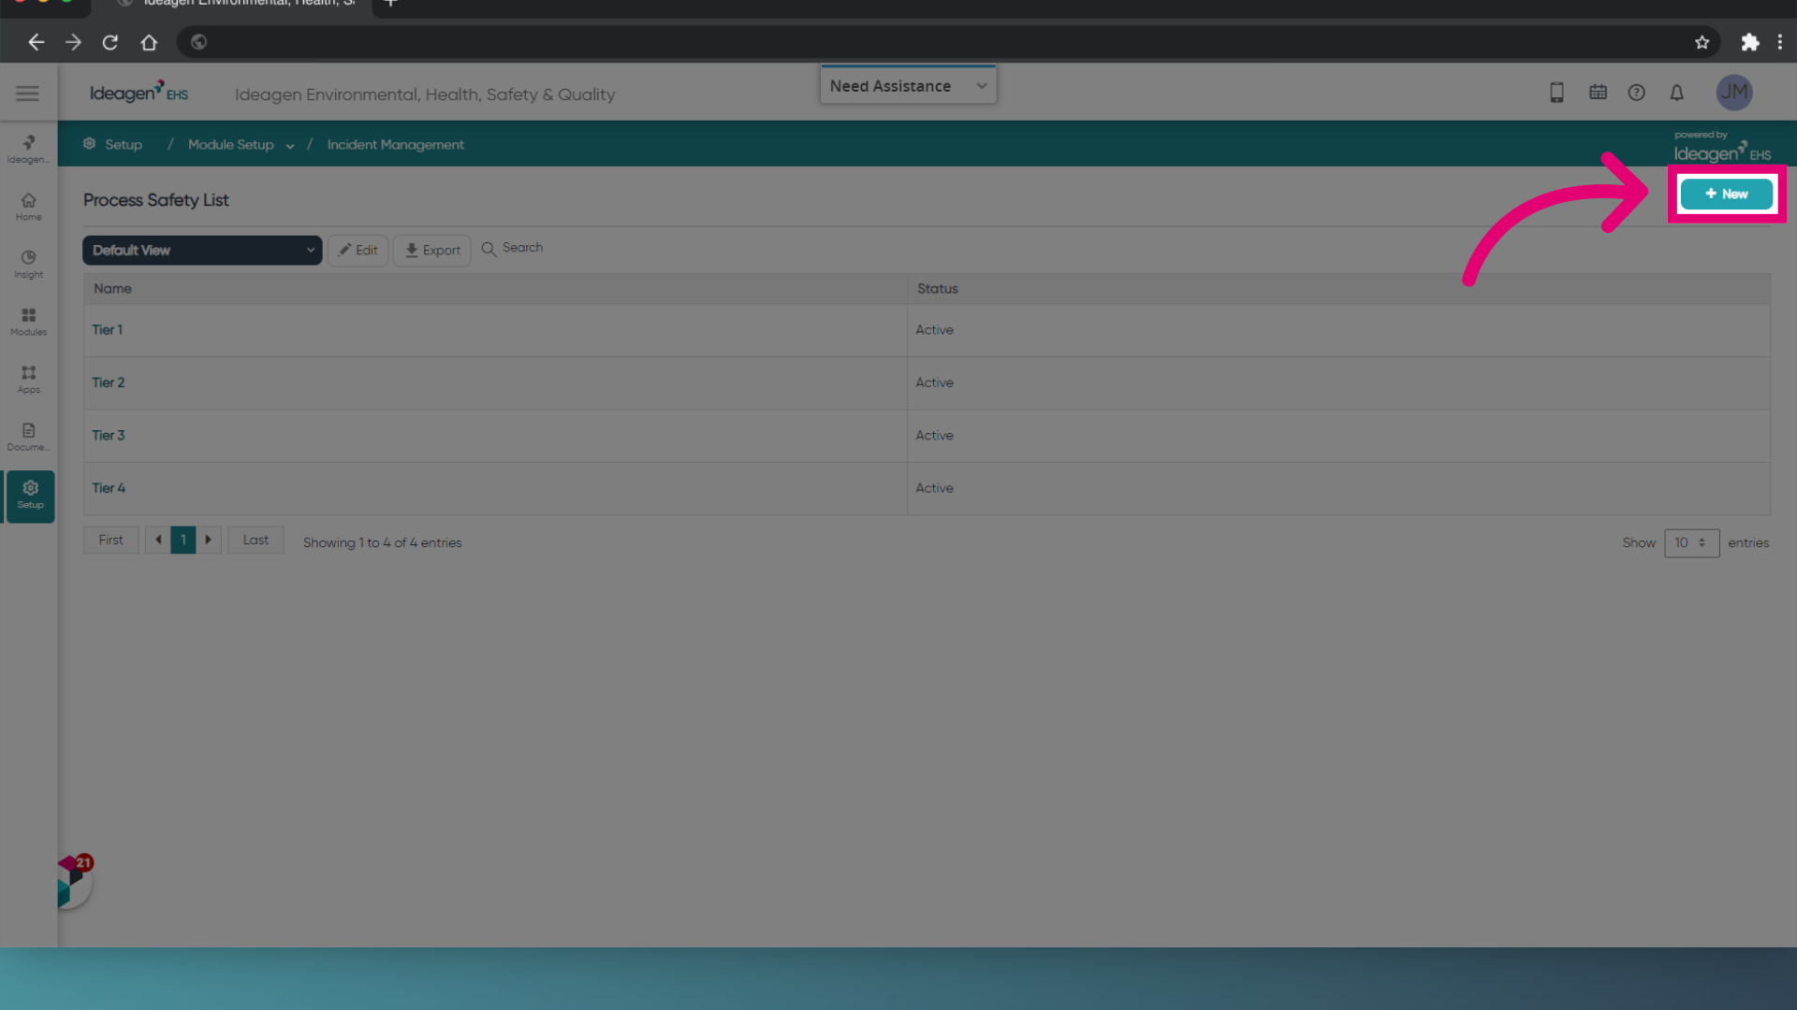The width and height of the screenshot is (1797, 1010).
Task: Go forward in browser history
Action: click(x=73, y=42)
